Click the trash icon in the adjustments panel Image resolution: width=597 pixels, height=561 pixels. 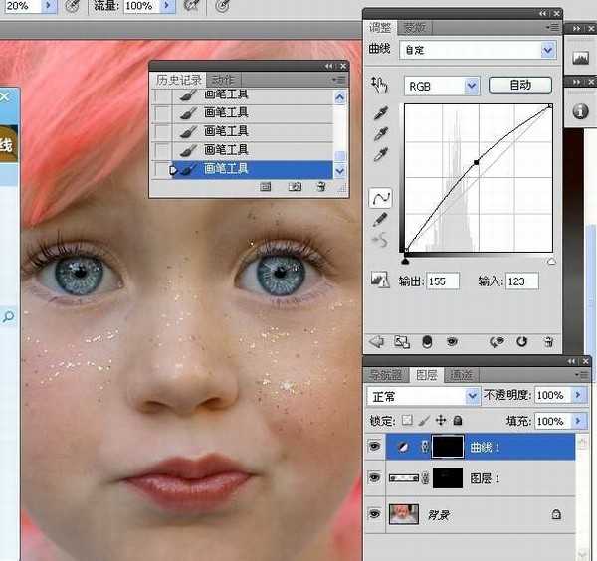(x=547, y=341)
